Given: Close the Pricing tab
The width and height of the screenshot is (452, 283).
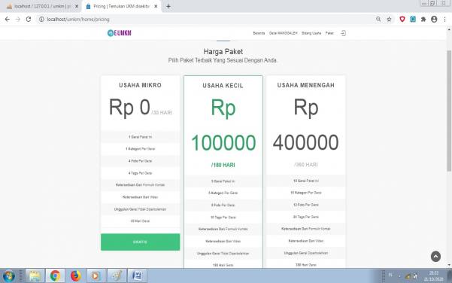Looking at the screenshot, I should tap(156, 6).
